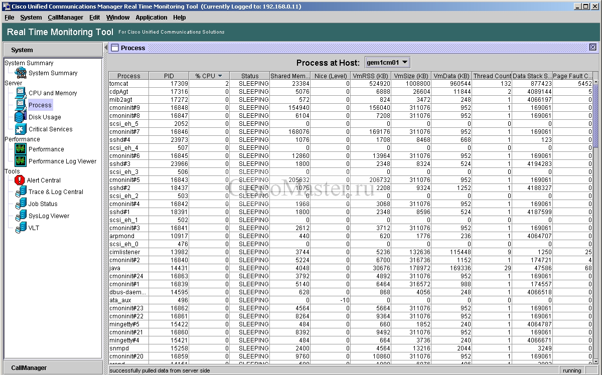Image resolution: width=602 pixels, height=375 pixels.
Task: Sort by Process column header
Action: coord(129,76)
